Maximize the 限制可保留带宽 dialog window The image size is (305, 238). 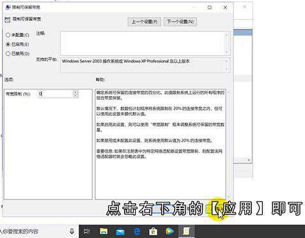tap(210, 8)
